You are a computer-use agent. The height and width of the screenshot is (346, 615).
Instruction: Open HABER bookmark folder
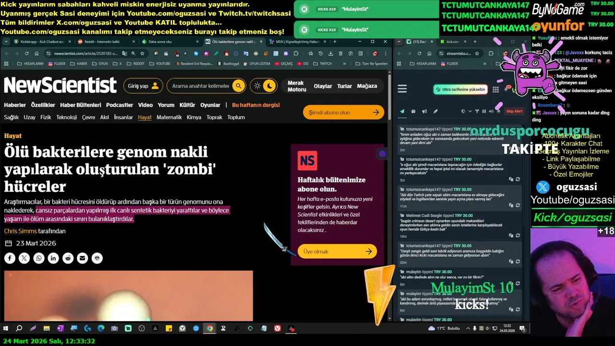pos(79,63)
